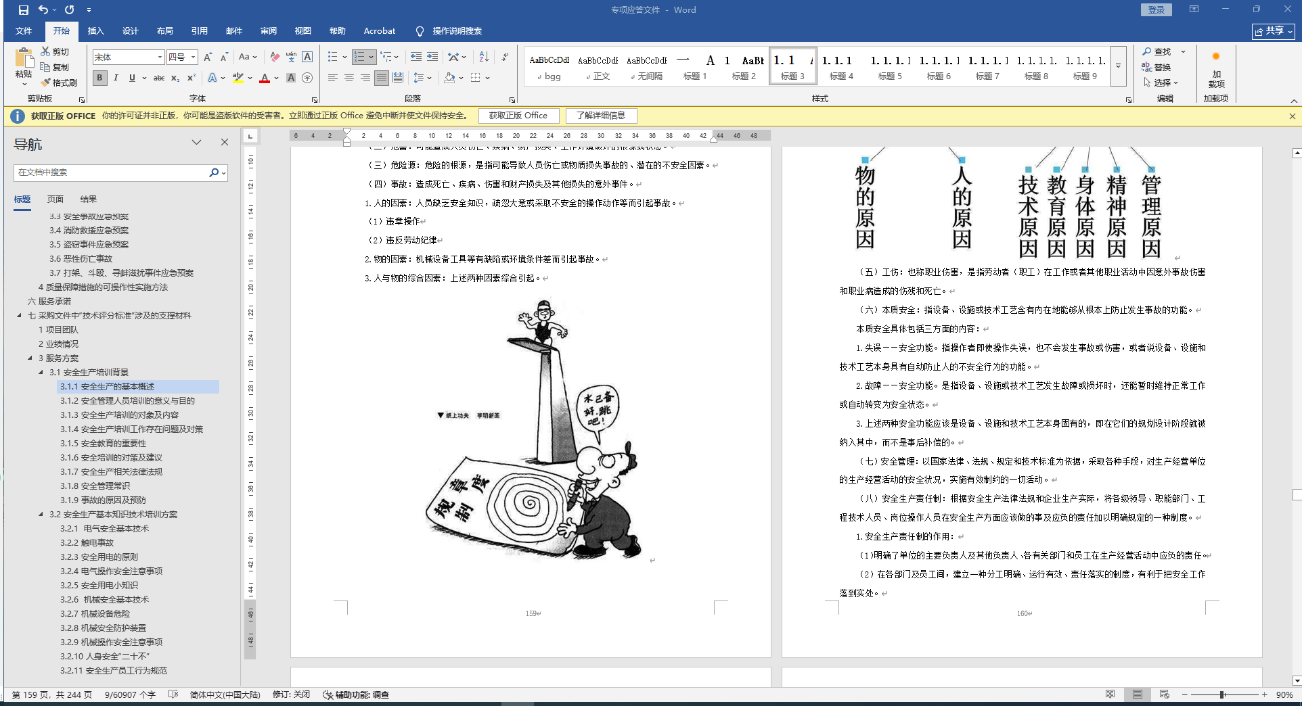1302x706 pixels.
Task: Decrease font size with shrink font icon
Action: point(224,57)
